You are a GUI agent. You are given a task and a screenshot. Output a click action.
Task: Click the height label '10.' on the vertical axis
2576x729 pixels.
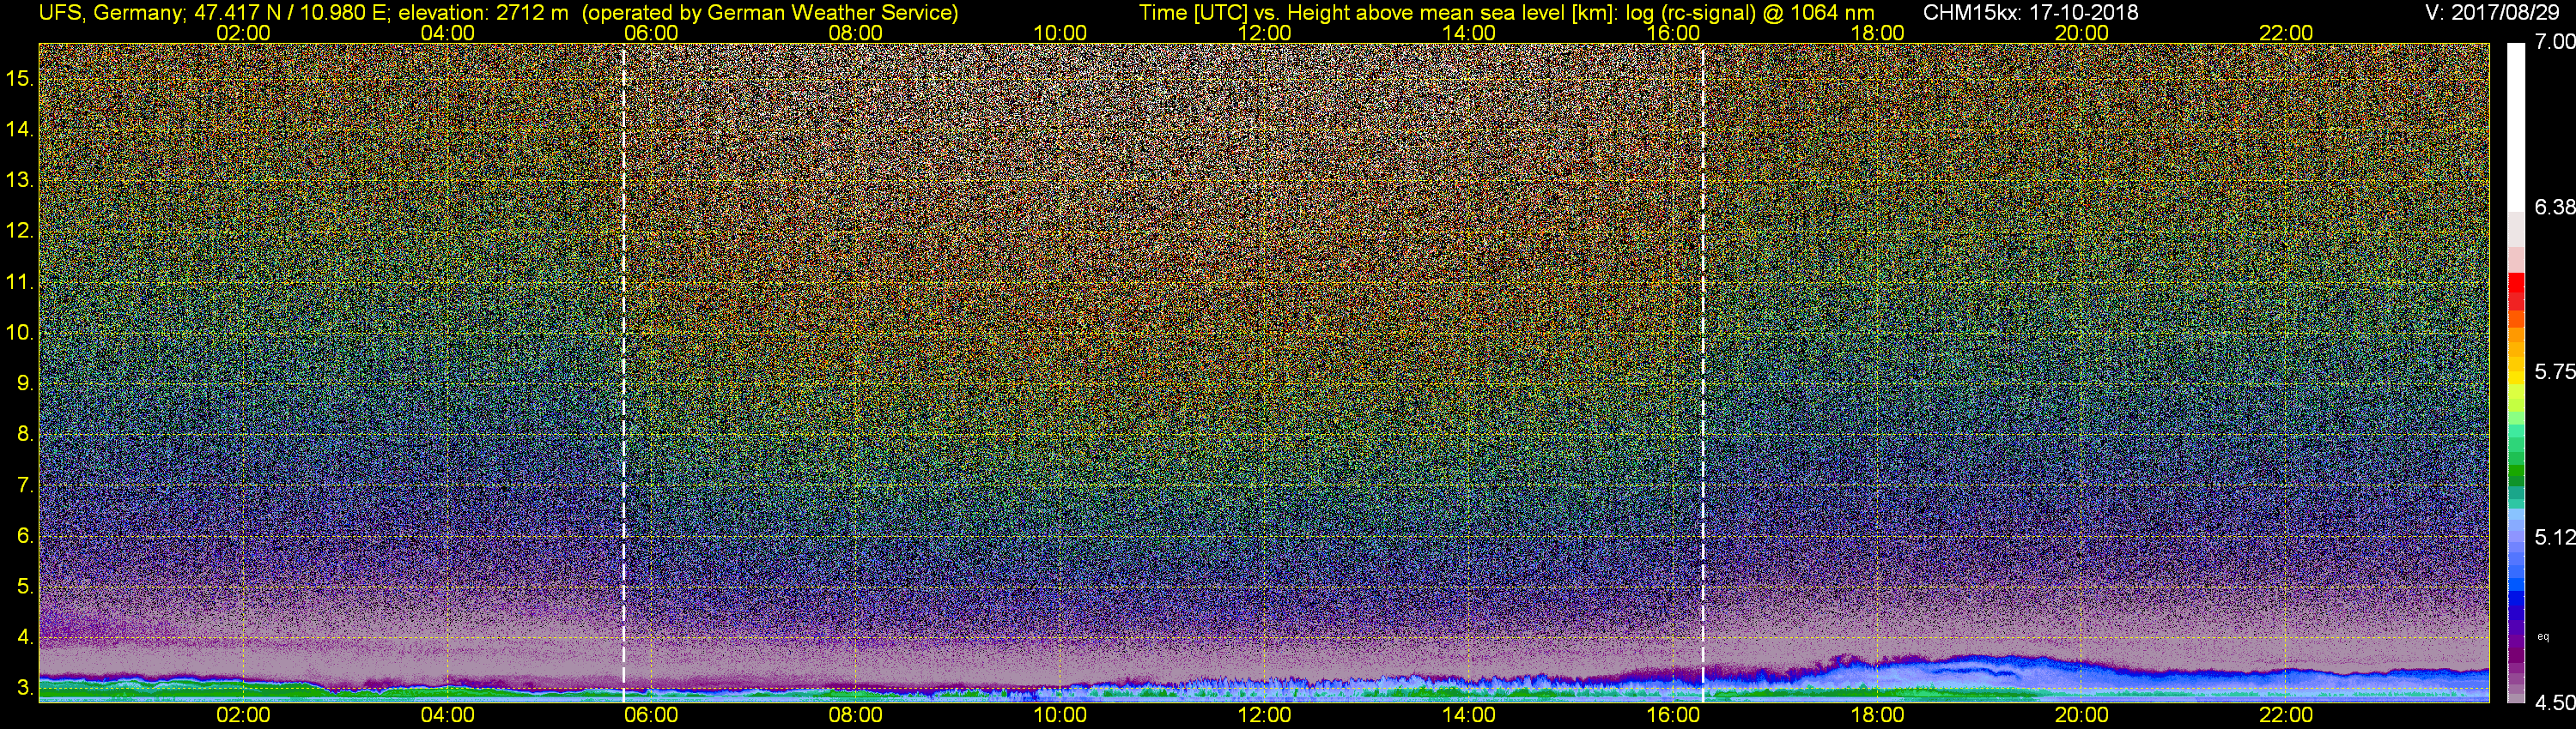tap(20, 333)
